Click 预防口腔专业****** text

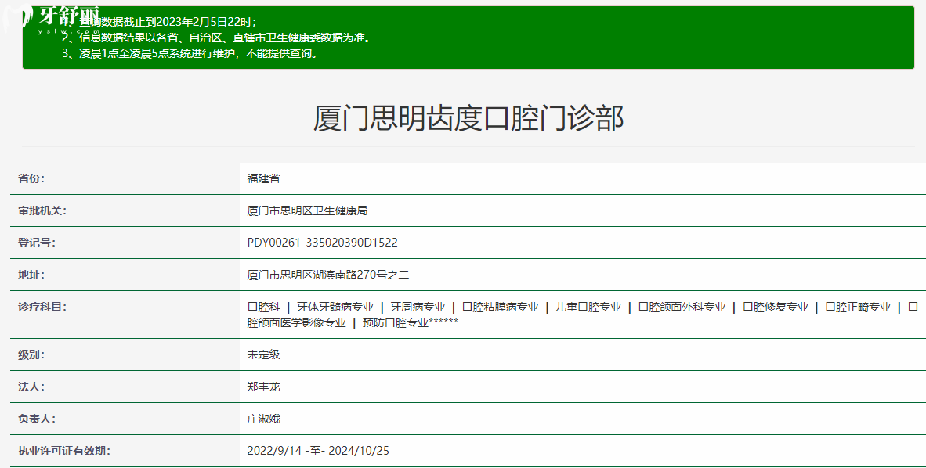click(x=411, y=322)
